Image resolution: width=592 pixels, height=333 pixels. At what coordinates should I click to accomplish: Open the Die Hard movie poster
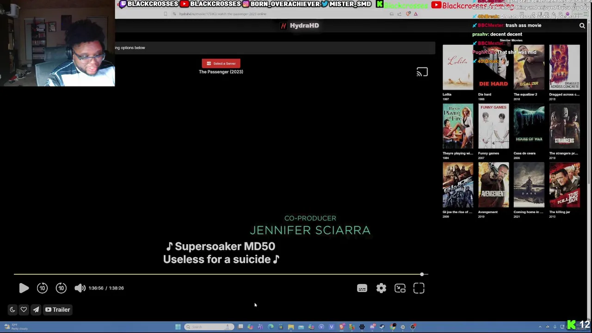(x=493, y=67)
